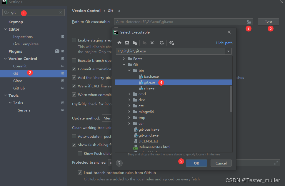
Task: Collapse the Editor settings section
Action: point(6,29)
